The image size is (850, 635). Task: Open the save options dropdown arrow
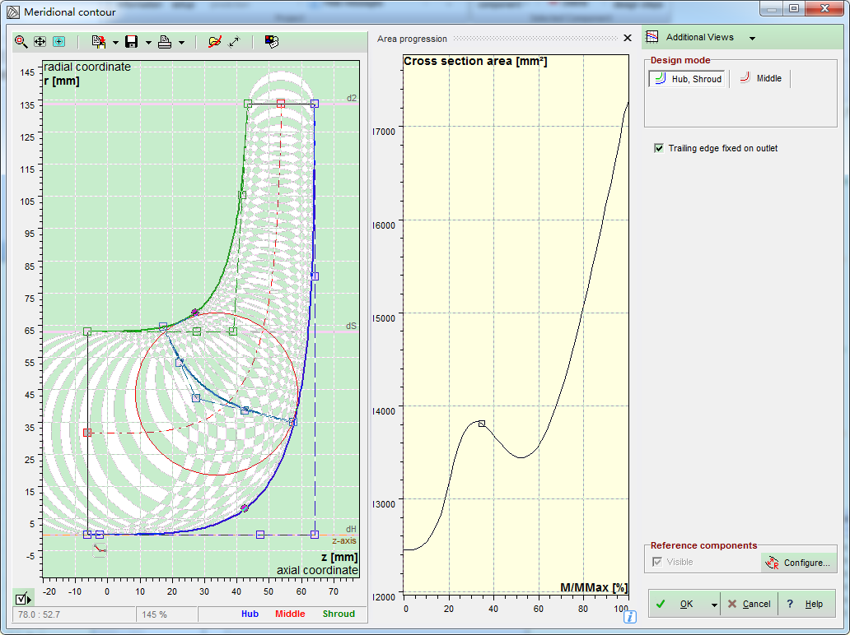point(148,42)
